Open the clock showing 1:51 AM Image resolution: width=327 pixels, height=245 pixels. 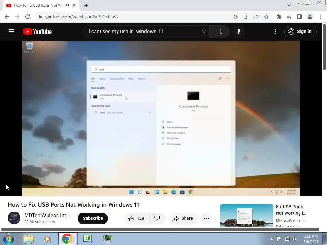(311, 239)
